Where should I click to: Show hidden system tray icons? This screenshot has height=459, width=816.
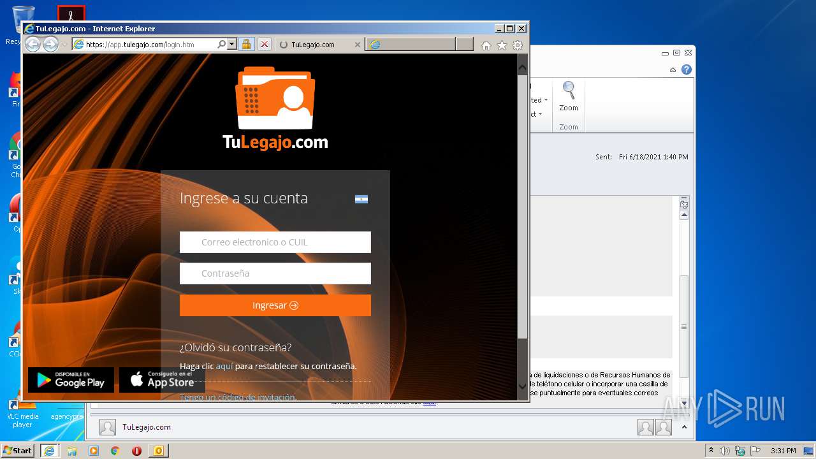[711, 451]
